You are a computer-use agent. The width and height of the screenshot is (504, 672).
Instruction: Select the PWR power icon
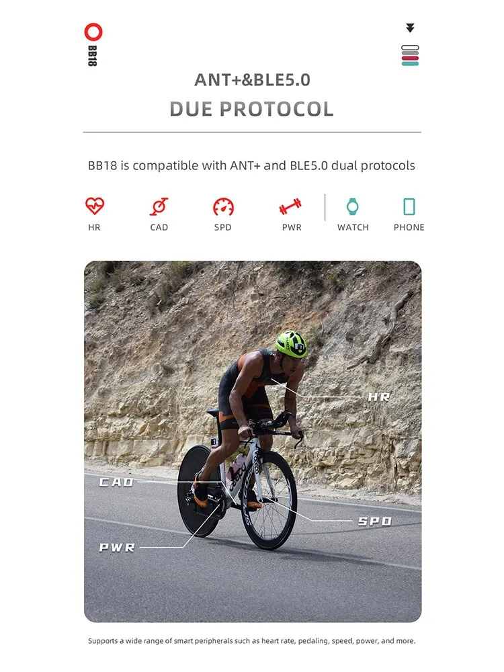coord(290,206)
